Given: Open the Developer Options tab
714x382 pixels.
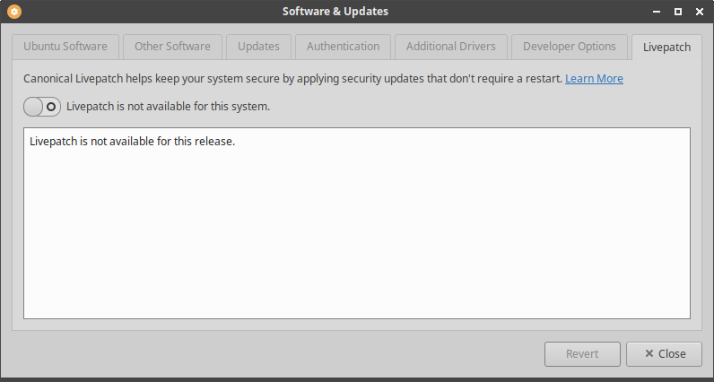Looking at the screenshot, I should (x=569, y=47).
